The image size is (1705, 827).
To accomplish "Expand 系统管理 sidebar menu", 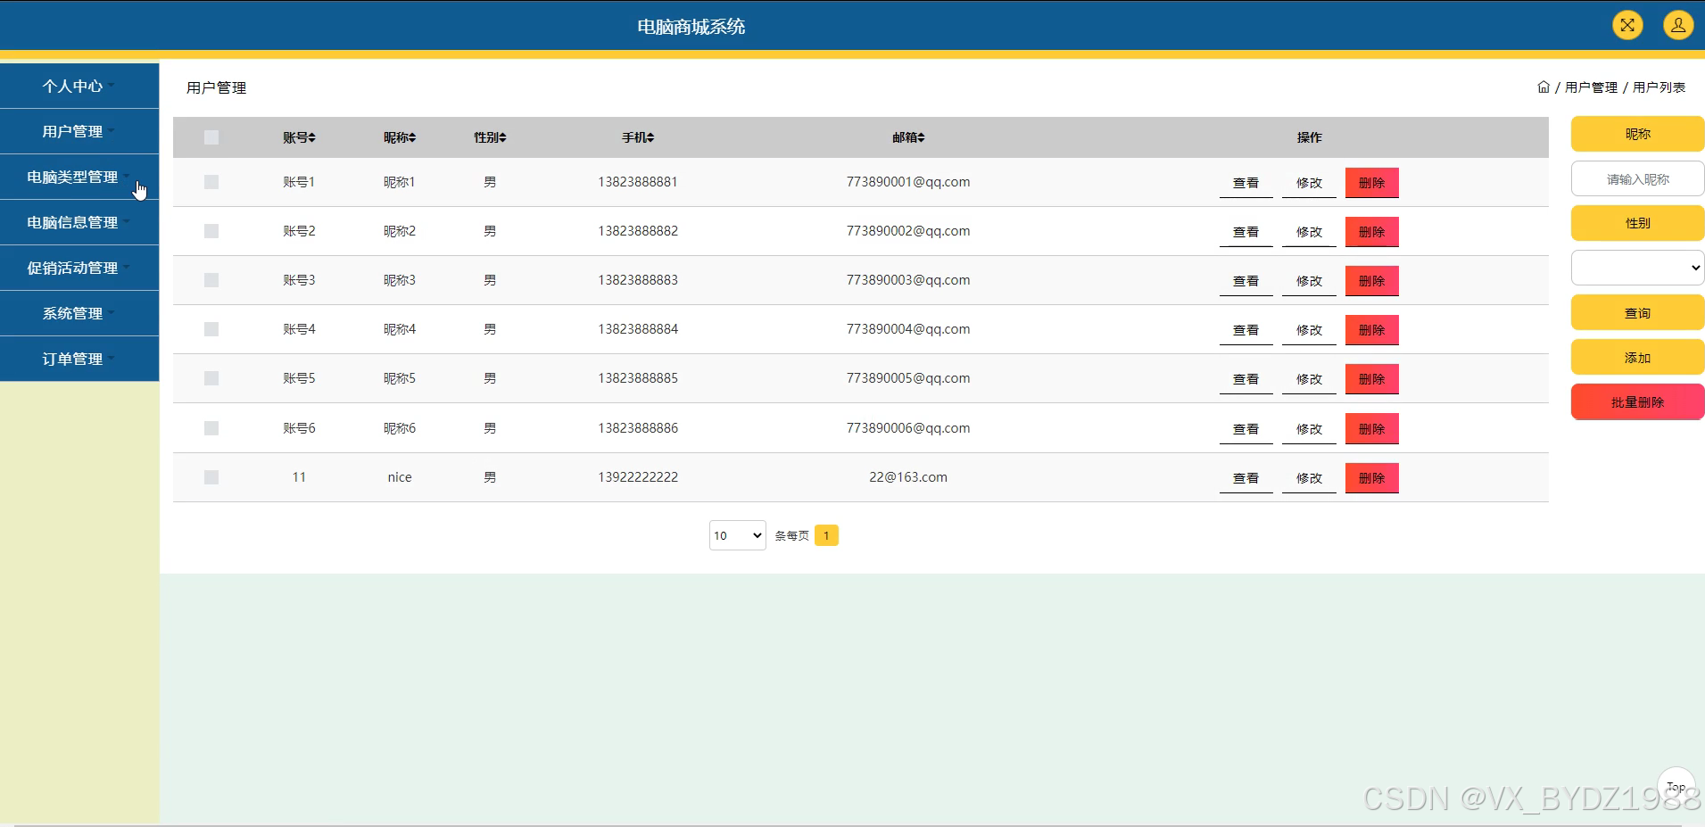I will tap(79, 313).
